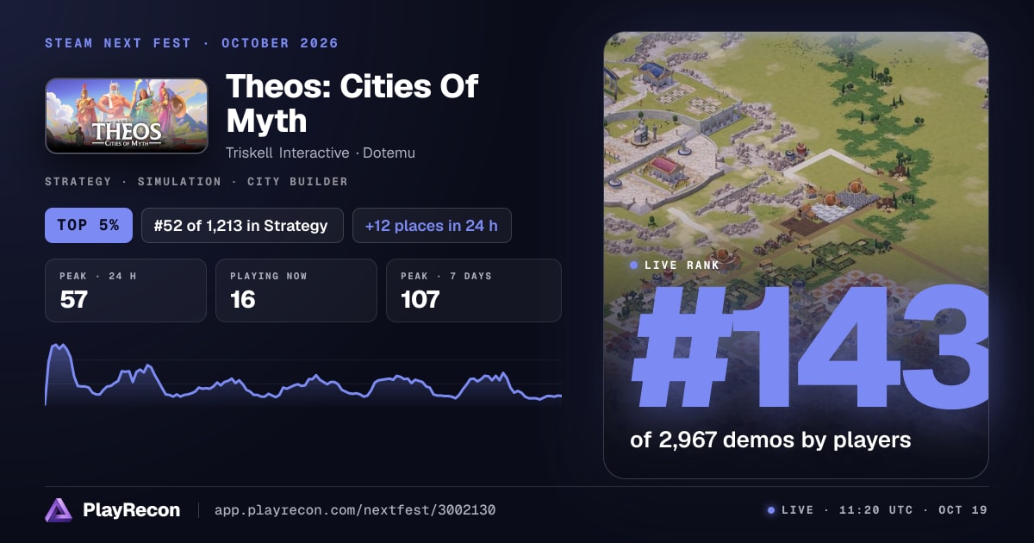Click the Theos game capsule thumbnail
1034x543 pixels.
click(127, 116)
